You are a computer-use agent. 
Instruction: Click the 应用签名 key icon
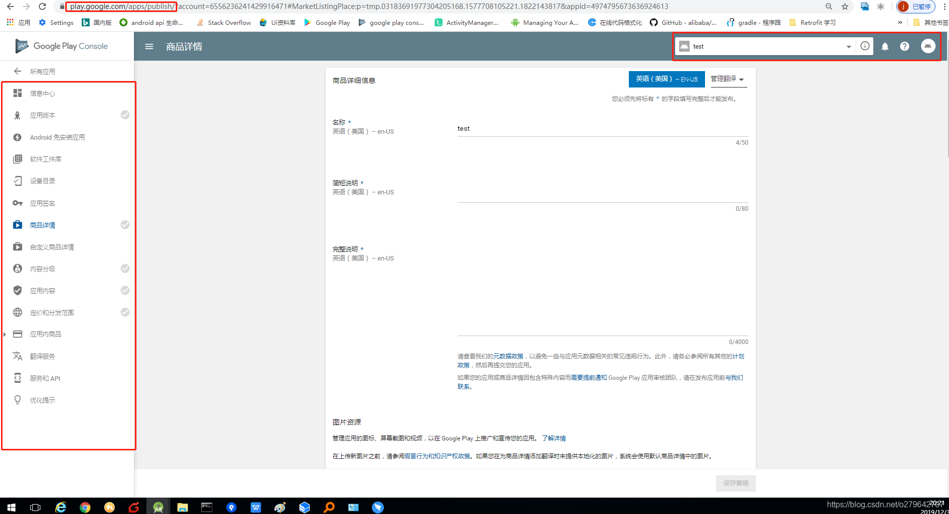18,203
